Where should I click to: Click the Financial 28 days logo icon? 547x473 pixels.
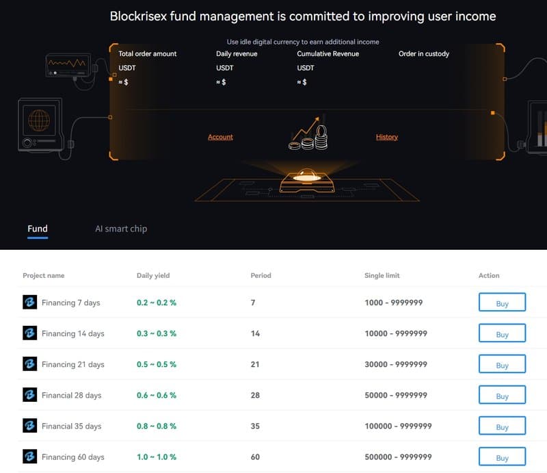tap(29, 395)
